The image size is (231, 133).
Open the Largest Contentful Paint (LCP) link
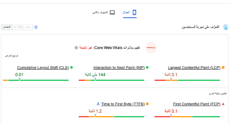click(x=194, y=68)
